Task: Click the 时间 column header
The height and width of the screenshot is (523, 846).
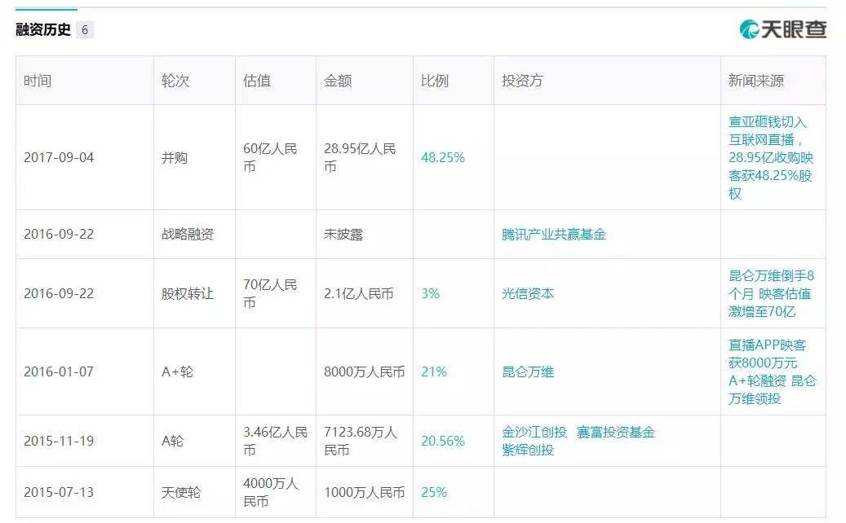Action: pyautogui.click(x=38, y=81)
